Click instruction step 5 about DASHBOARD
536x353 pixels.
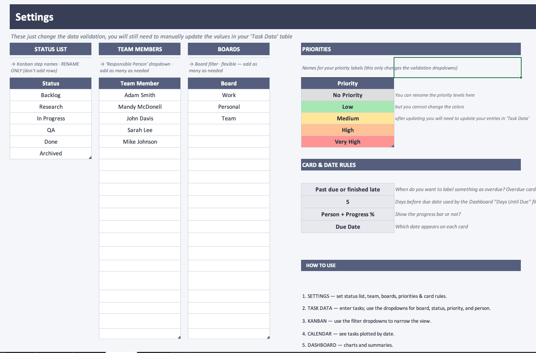click(x=347, y=345)
